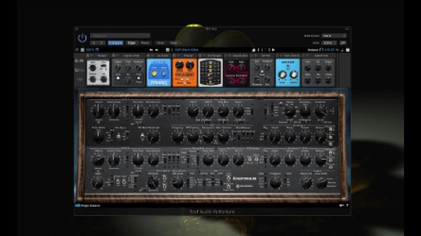Click the lock icon in toolbar

[253, 50]
